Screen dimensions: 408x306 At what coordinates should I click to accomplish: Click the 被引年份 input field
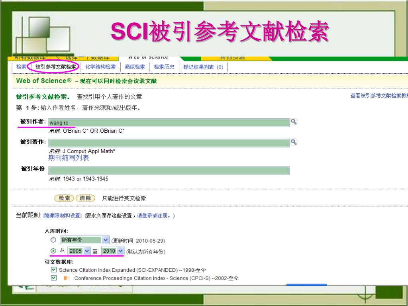169,171
